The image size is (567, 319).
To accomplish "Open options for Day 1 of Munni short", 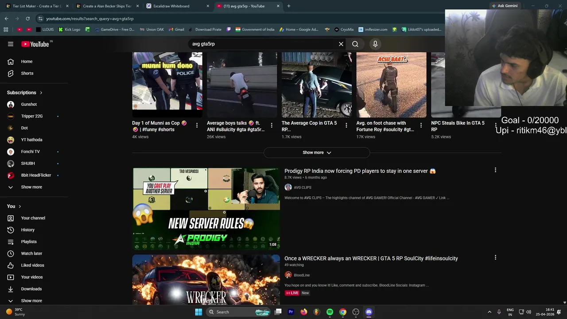I will 197,125.
